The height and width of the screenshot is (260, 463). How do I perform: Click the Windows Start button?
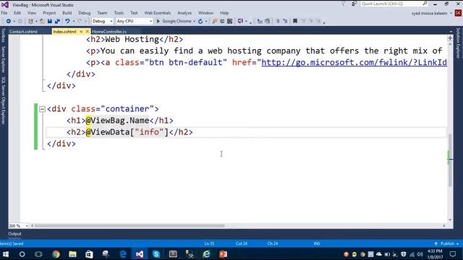tap(6, 254)
